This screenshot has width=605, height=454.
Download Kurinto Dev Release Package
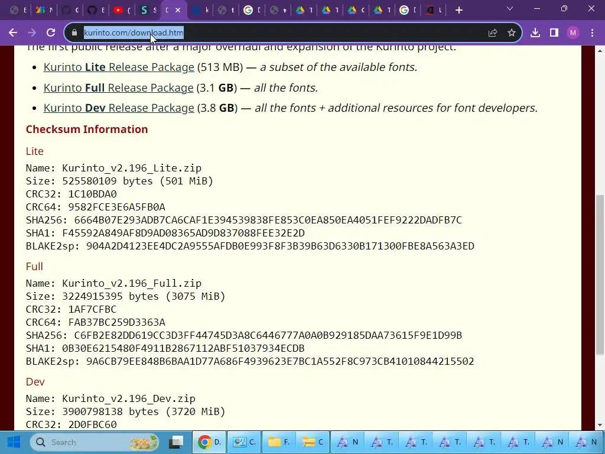[119, 108]
